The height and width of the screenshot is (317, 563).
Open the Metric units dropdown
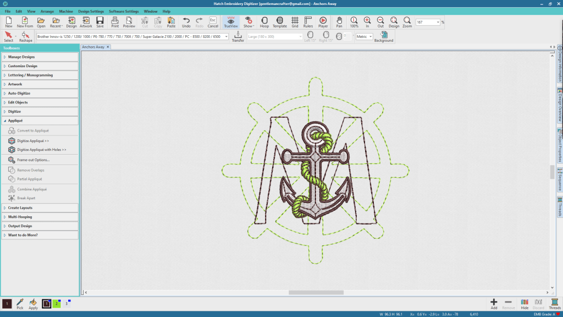click(x=364, y=37)
